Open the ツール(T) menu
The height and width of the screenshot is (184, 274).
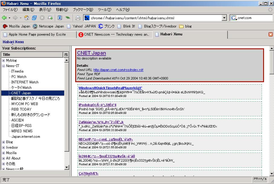tap(105, 10)
